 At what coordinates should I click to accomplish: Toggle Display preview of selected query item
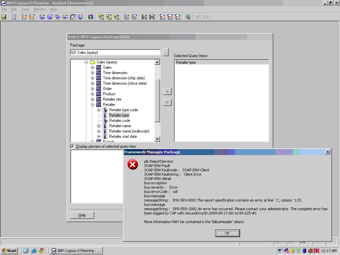click(72, 146)
